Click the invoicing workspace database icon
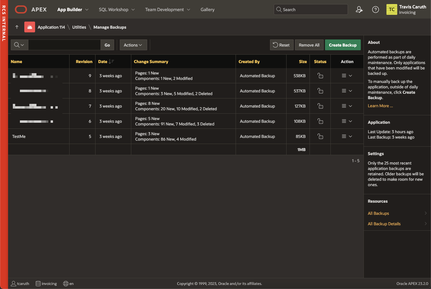 38,284
